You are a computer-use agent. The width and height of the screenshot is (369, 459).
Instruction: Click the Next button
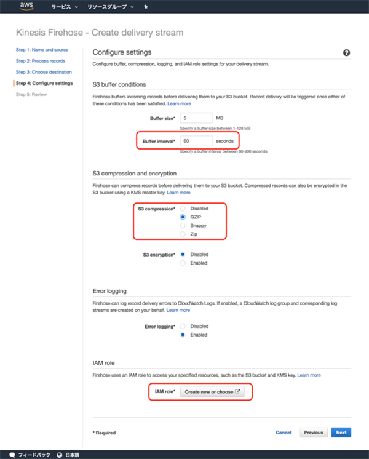[341, 433]
